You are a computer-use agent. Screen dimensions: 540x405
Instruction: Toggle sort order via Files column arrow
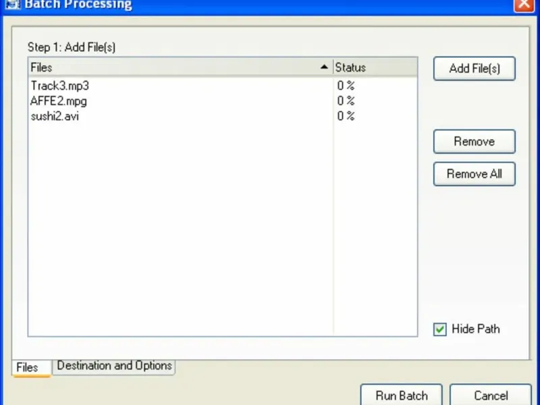tap(324, 67)
